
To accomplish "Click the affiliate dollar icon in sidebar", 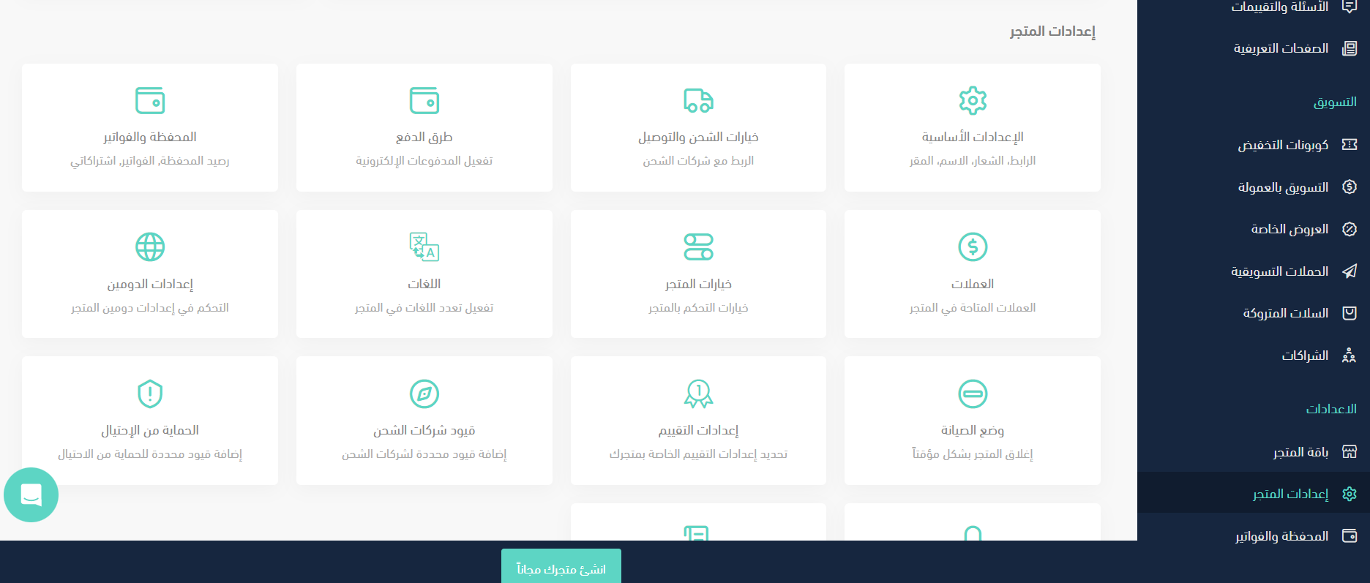I will (1350, 187).
